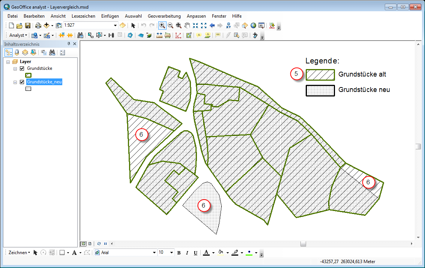Uncheck the Grundstücke layer checkbox
The image size is (425, 268).
pos(22,69)
